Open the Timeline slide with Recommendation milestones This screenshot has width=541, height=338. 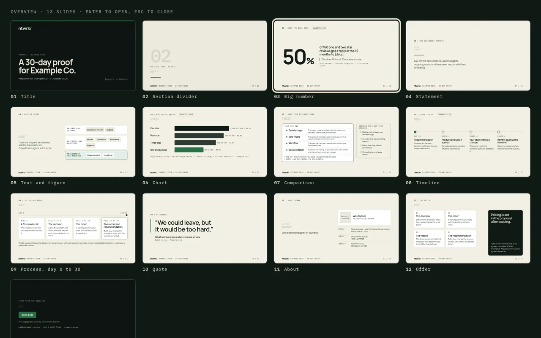468,142
